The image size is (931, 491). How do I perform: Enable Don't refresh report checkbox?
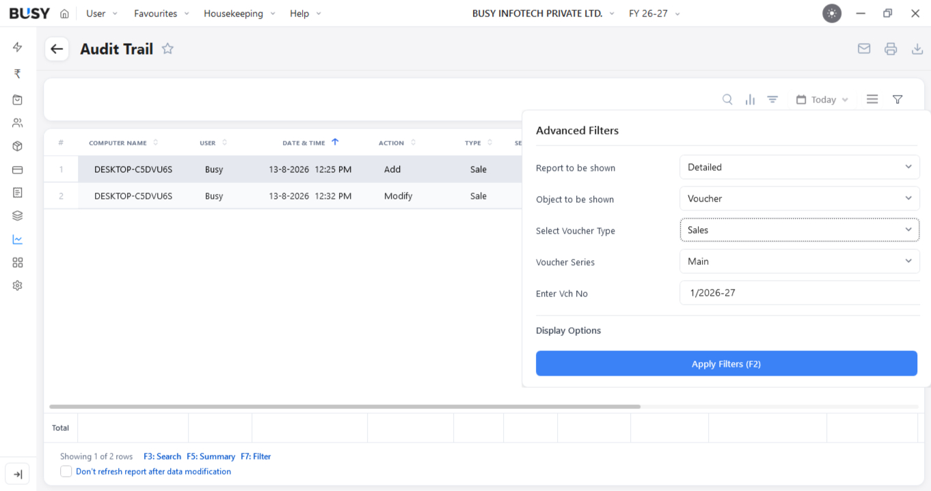[x=66, y=471]
